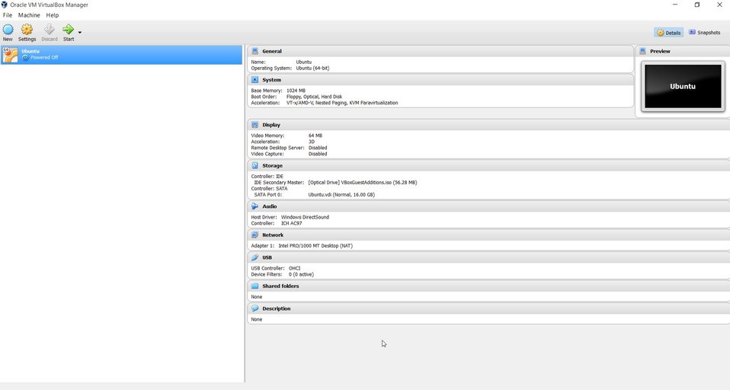Click the Display section monitor icon
This screenshot has height=390, width=730.
(x=255, y=125)
